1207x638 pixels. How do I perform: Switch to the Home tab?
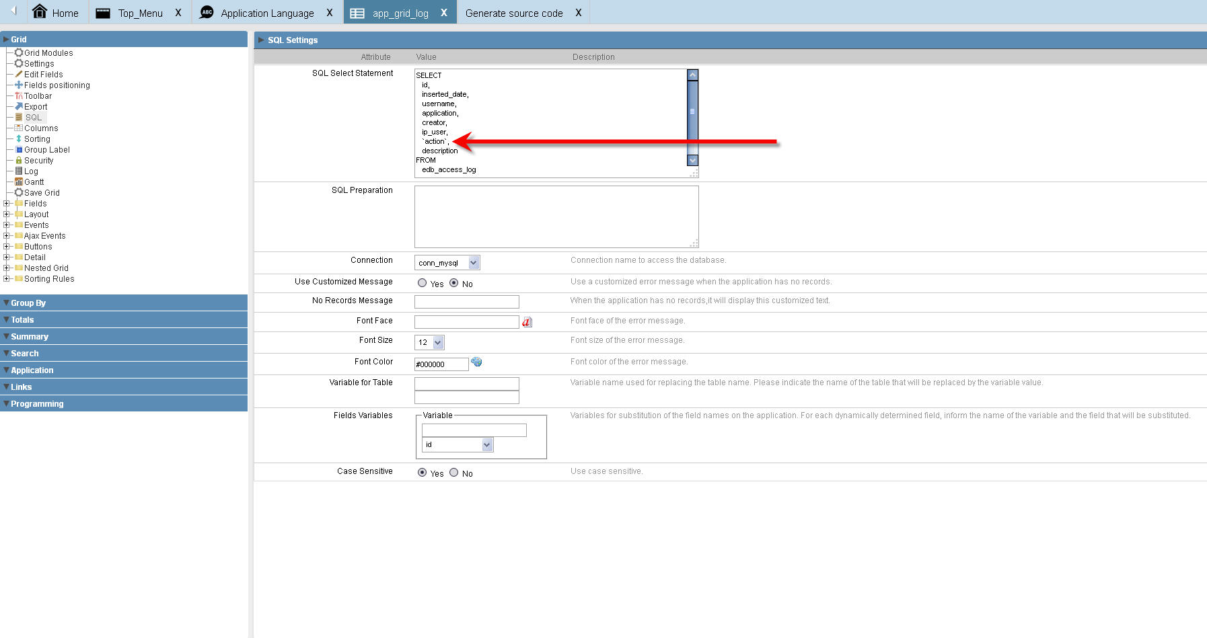click(57, 12)
